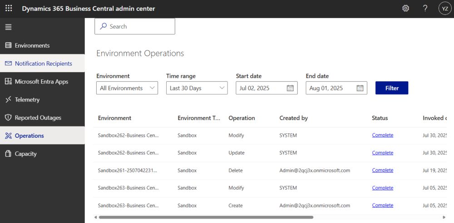Open Reported Outages page
This screenshot has width=454, height=223.
(42, 117)
